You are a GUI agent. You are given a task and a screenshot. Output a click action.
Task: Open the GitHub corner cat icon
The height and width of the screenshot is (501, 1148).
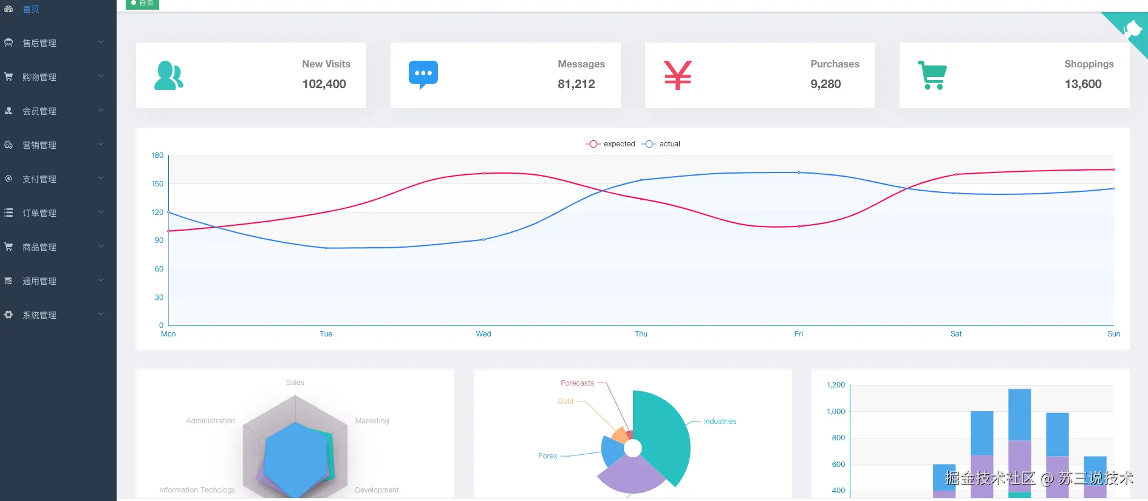coord(1132,29)
